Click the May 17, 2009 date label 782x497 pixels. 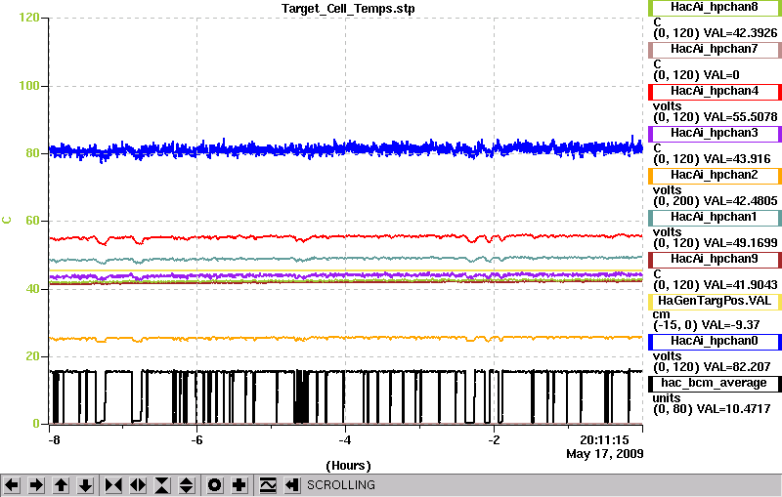pyautogui.click(x=604, y=454)
